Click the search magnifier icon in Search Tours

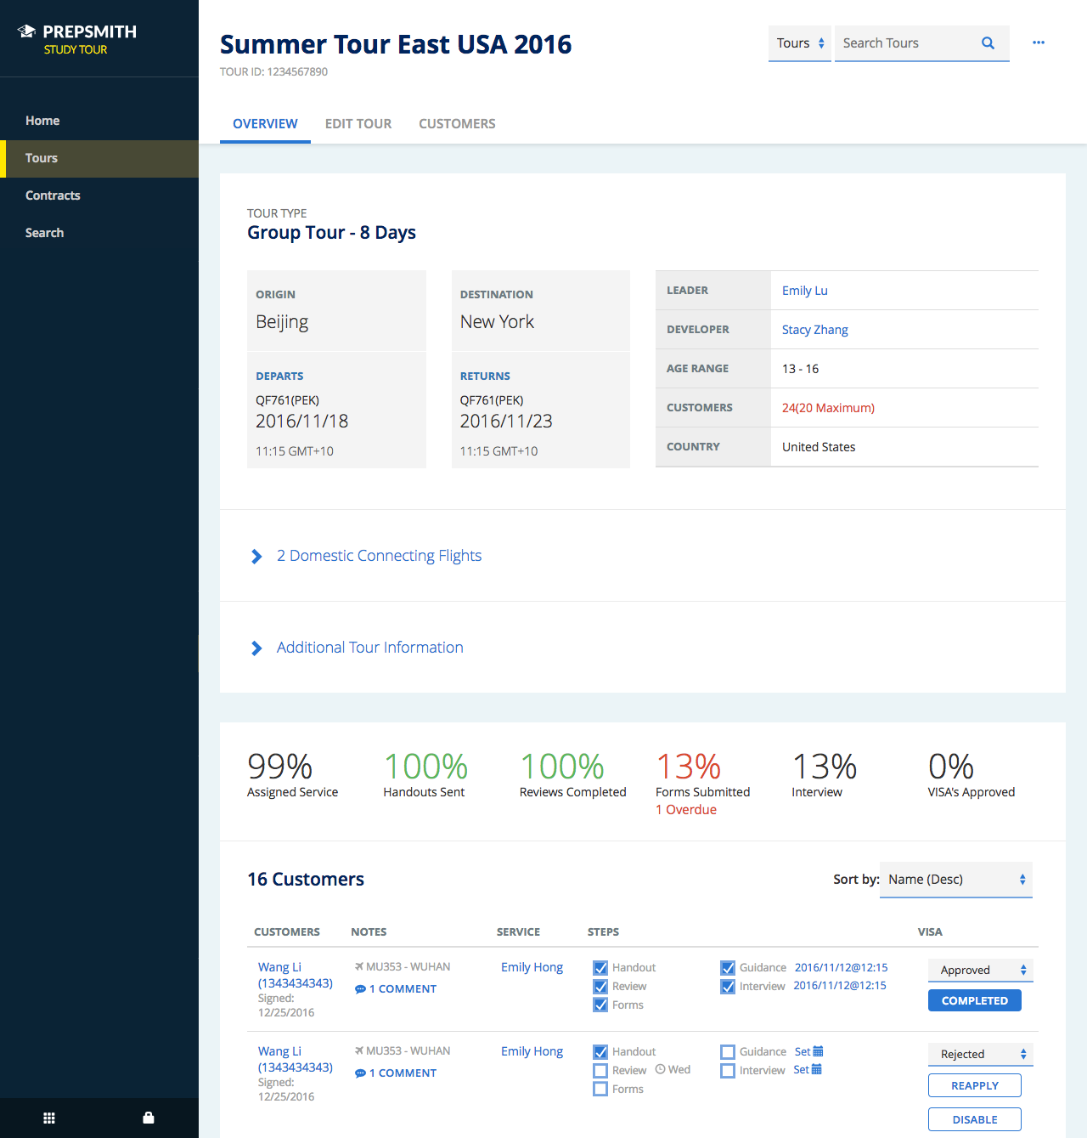point(988,43)
